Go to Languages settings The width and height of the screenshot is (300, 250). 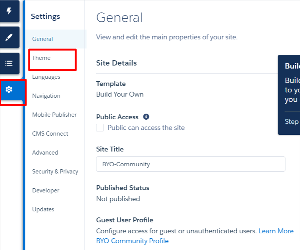tap(46, 77)
